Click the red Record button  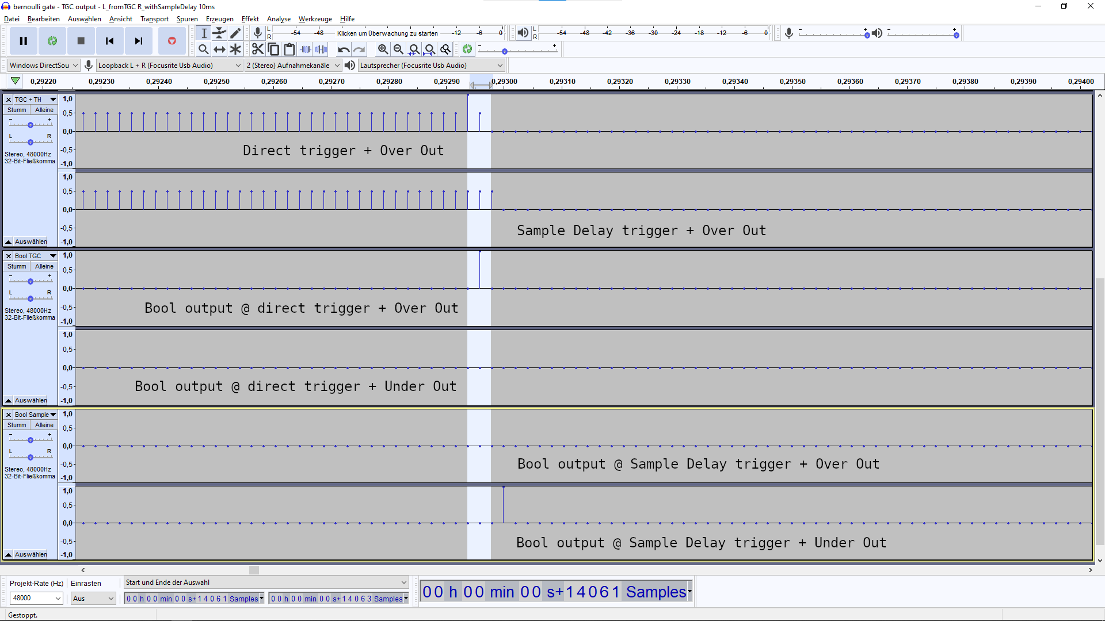tap(172, 41)
